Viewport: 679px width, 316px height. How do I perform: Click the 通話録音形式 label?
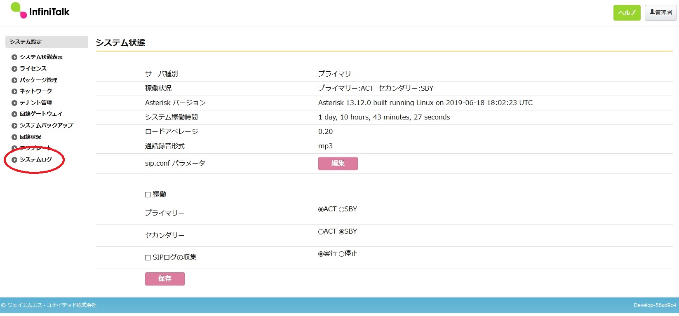[x=165, y=146]
